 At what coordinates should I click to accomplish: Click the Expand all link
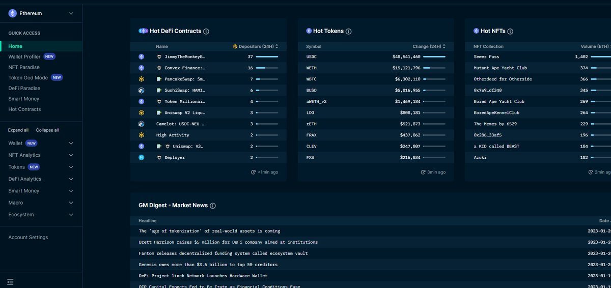pos(18,130)
